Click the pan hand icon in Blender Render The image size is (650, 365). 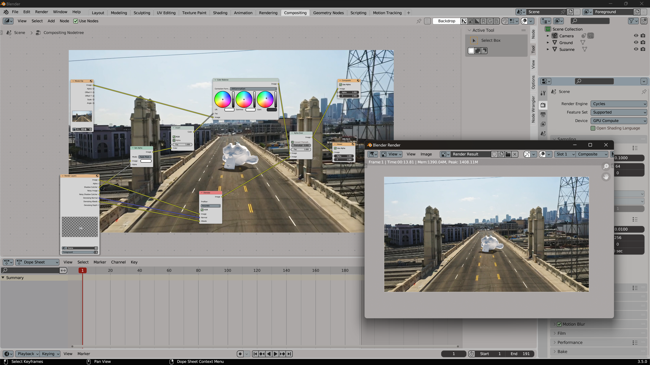pos(606,177)
